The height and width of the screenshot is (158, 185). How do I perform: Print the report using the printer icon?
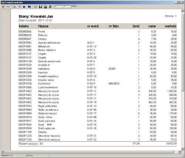(46, 7)
